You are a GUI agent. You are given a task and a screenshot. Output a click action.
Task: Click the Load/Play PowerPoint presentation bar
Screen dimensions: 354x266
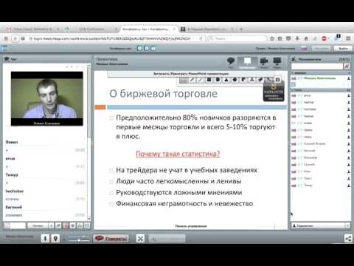click(x=191, y=74)
